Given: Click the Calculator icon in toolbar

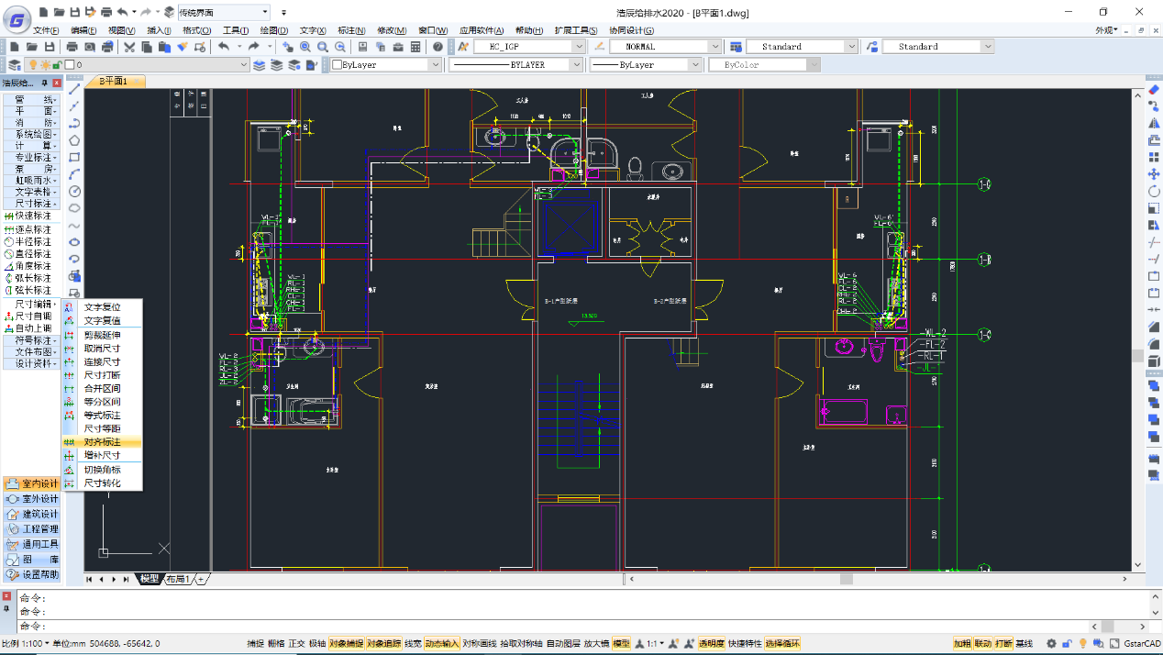Looking at the screenshot, I should pos(415,47).
